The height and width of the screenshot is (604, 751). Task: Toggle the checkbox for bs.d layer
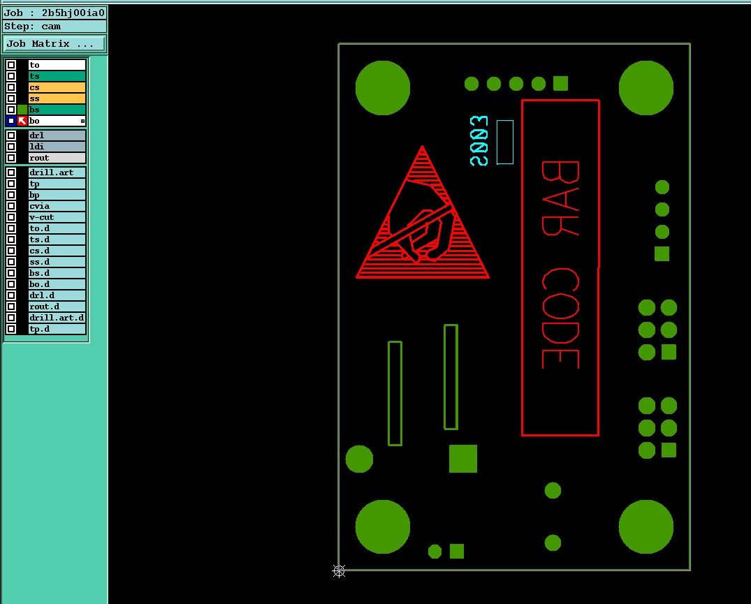tap(11, 273)
